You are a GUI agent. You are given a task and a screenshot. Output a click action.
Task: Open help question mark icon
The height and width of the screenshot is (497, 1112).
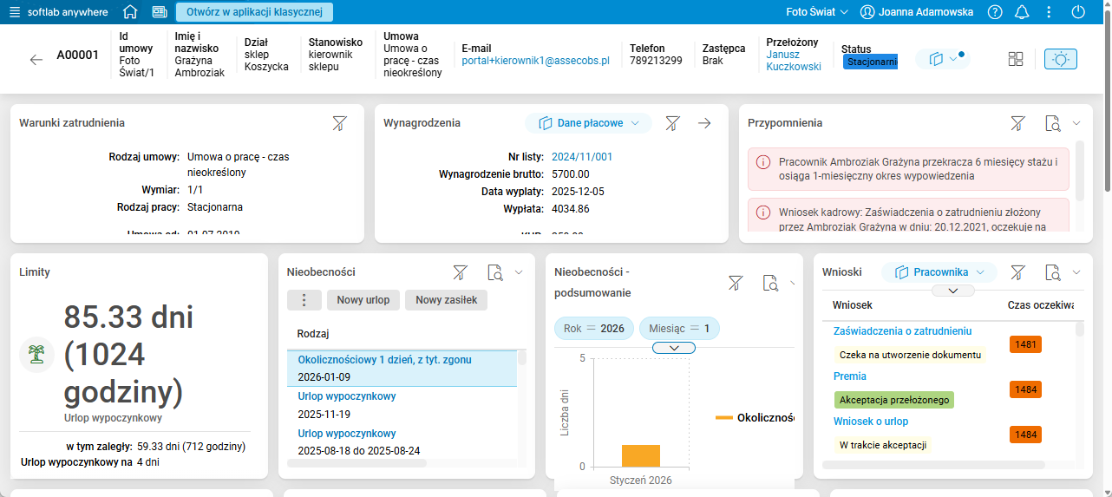[995, 12]
